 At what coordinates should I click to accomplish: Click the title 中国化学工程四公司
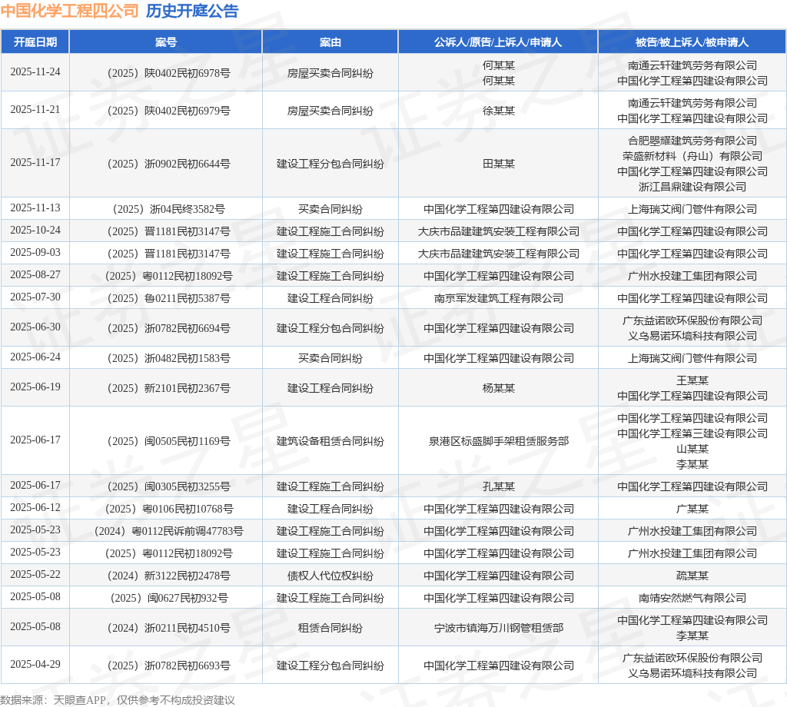pos(70,11)
